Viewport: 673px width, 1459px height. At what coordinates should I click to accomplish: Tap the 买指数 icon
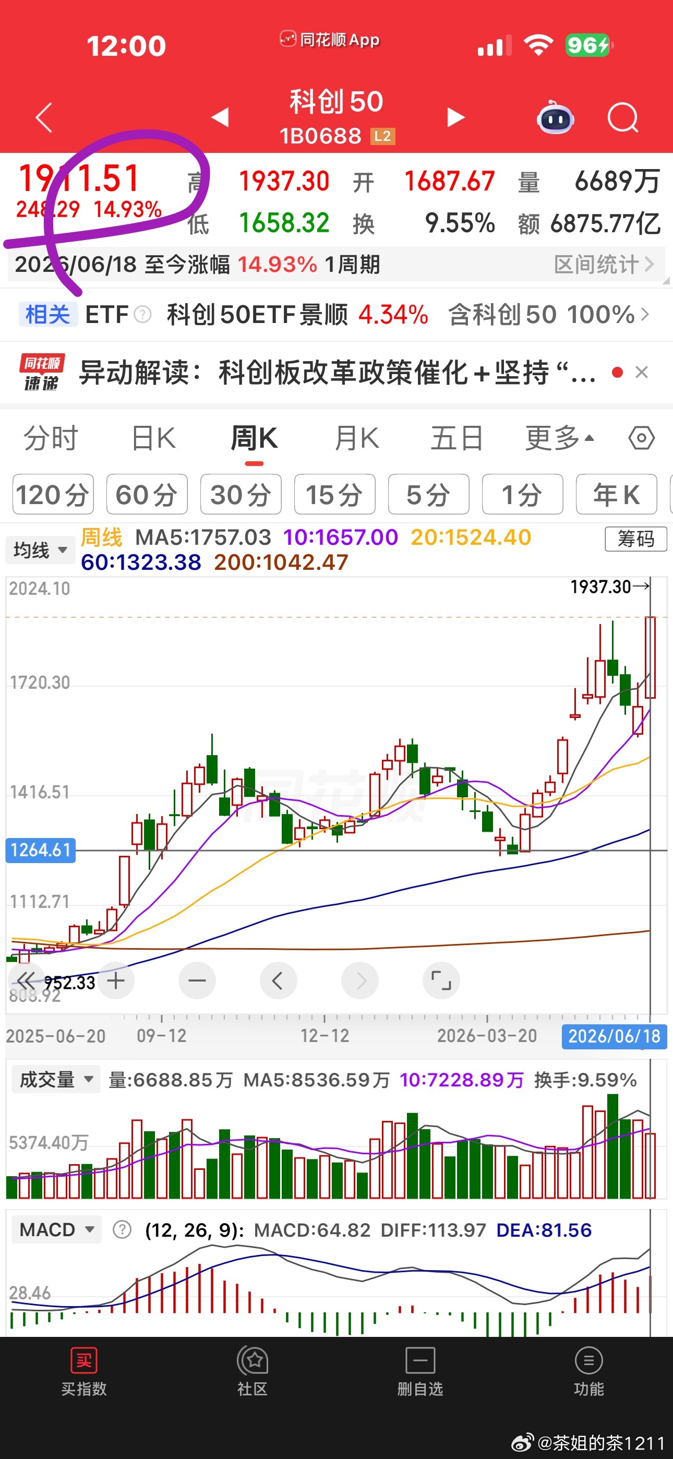point(84,1360)
